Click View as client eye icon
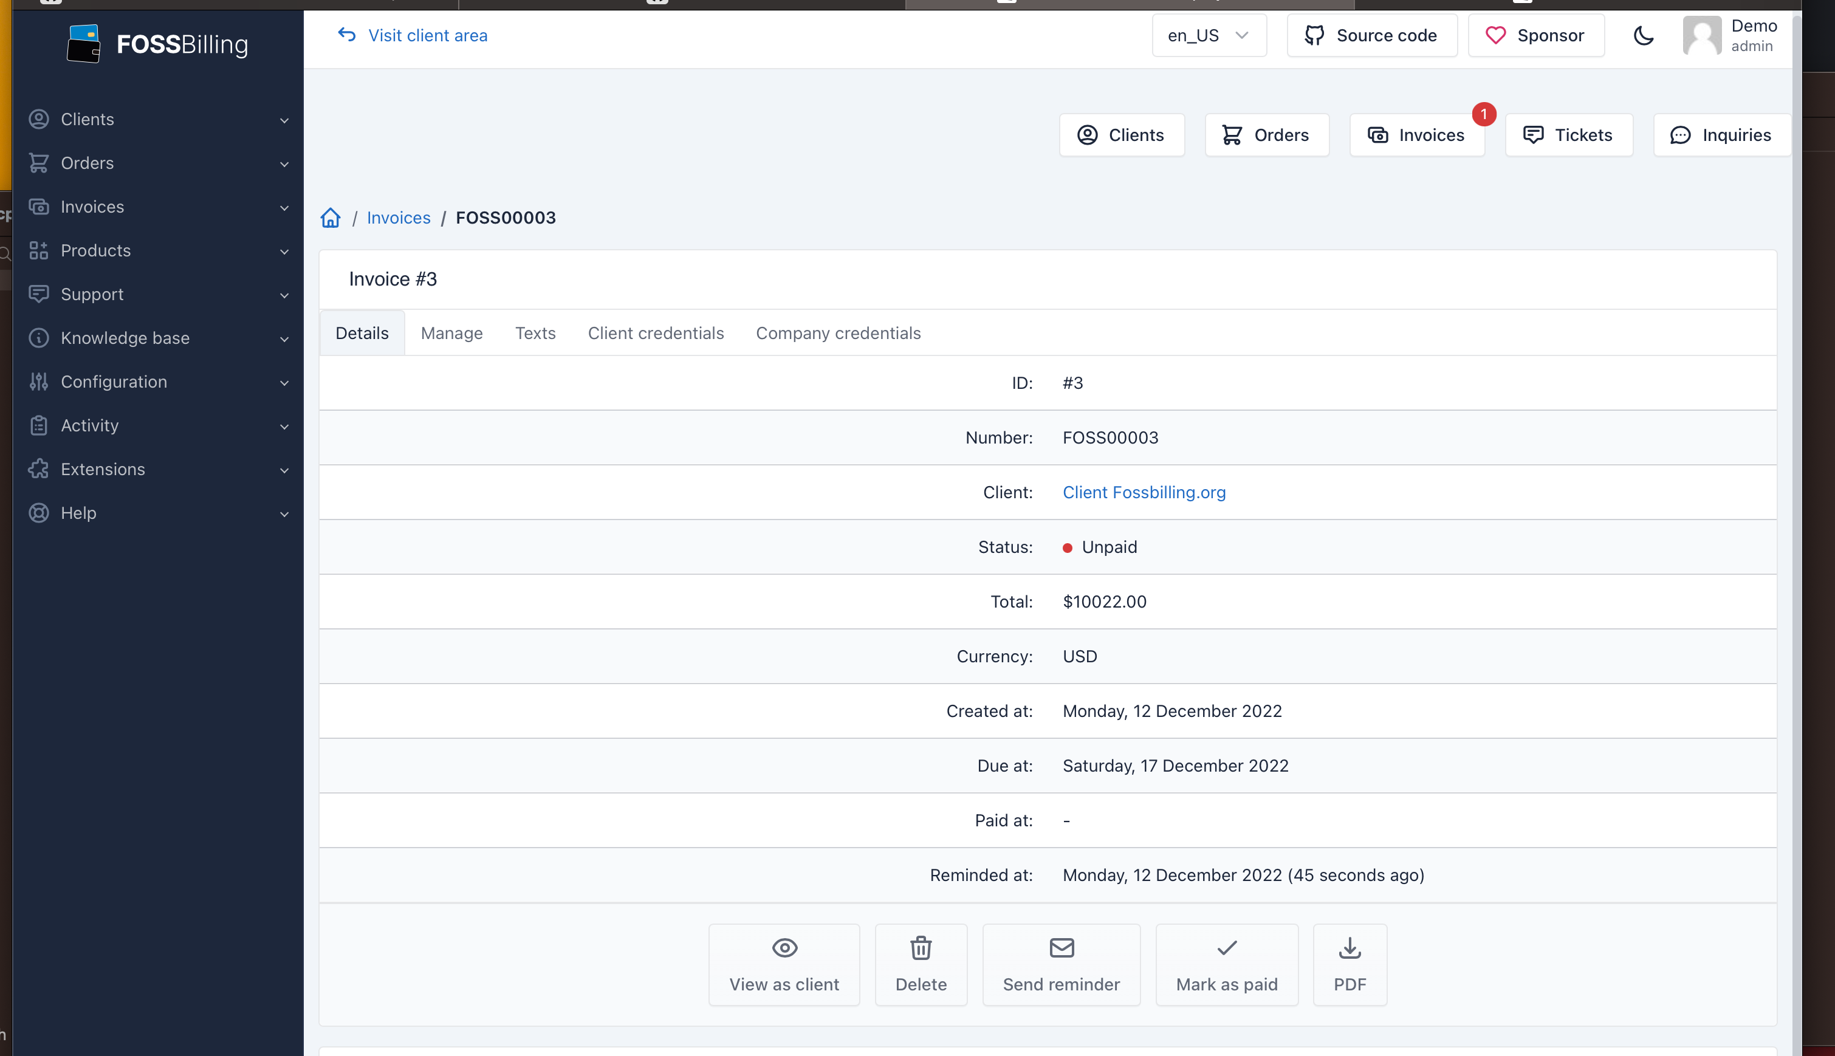The width and height of the screenshot is (1835, 1056). (x=784, y=964)
